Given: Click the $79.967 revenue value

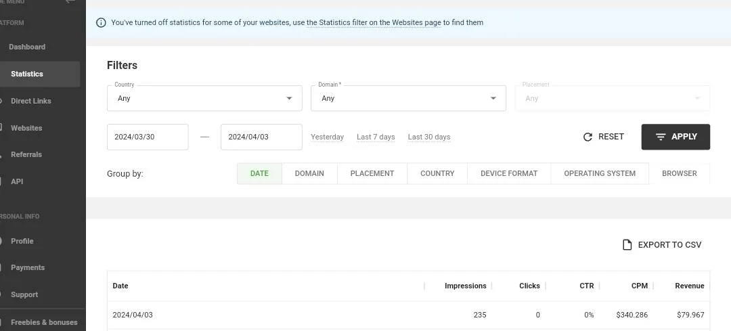Looking at the screenshot, I should 690,315.
